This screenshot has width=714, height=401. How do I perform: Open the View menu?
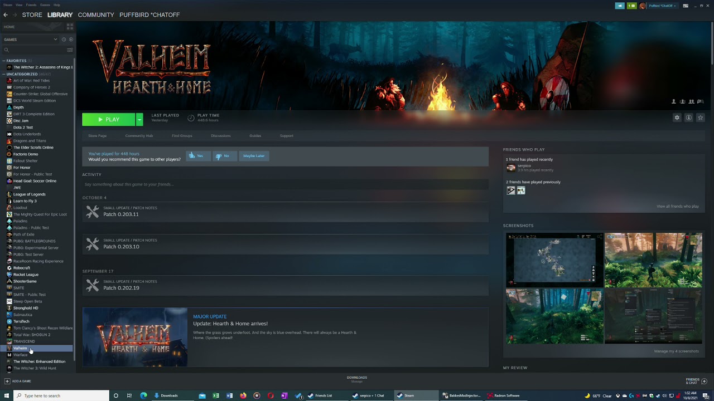point(19,4)
